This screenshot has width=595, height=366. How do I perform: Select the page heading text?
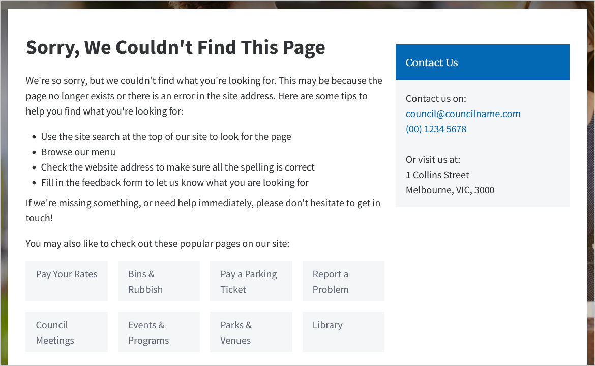pyautogui.click(x=175, y=47)
